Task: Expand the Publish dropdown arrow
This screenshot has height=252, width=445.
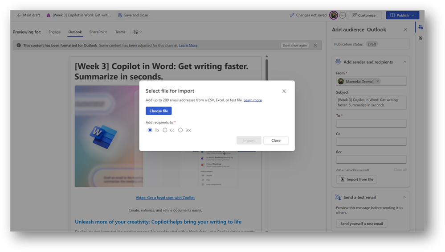Action: coord(413,15)
